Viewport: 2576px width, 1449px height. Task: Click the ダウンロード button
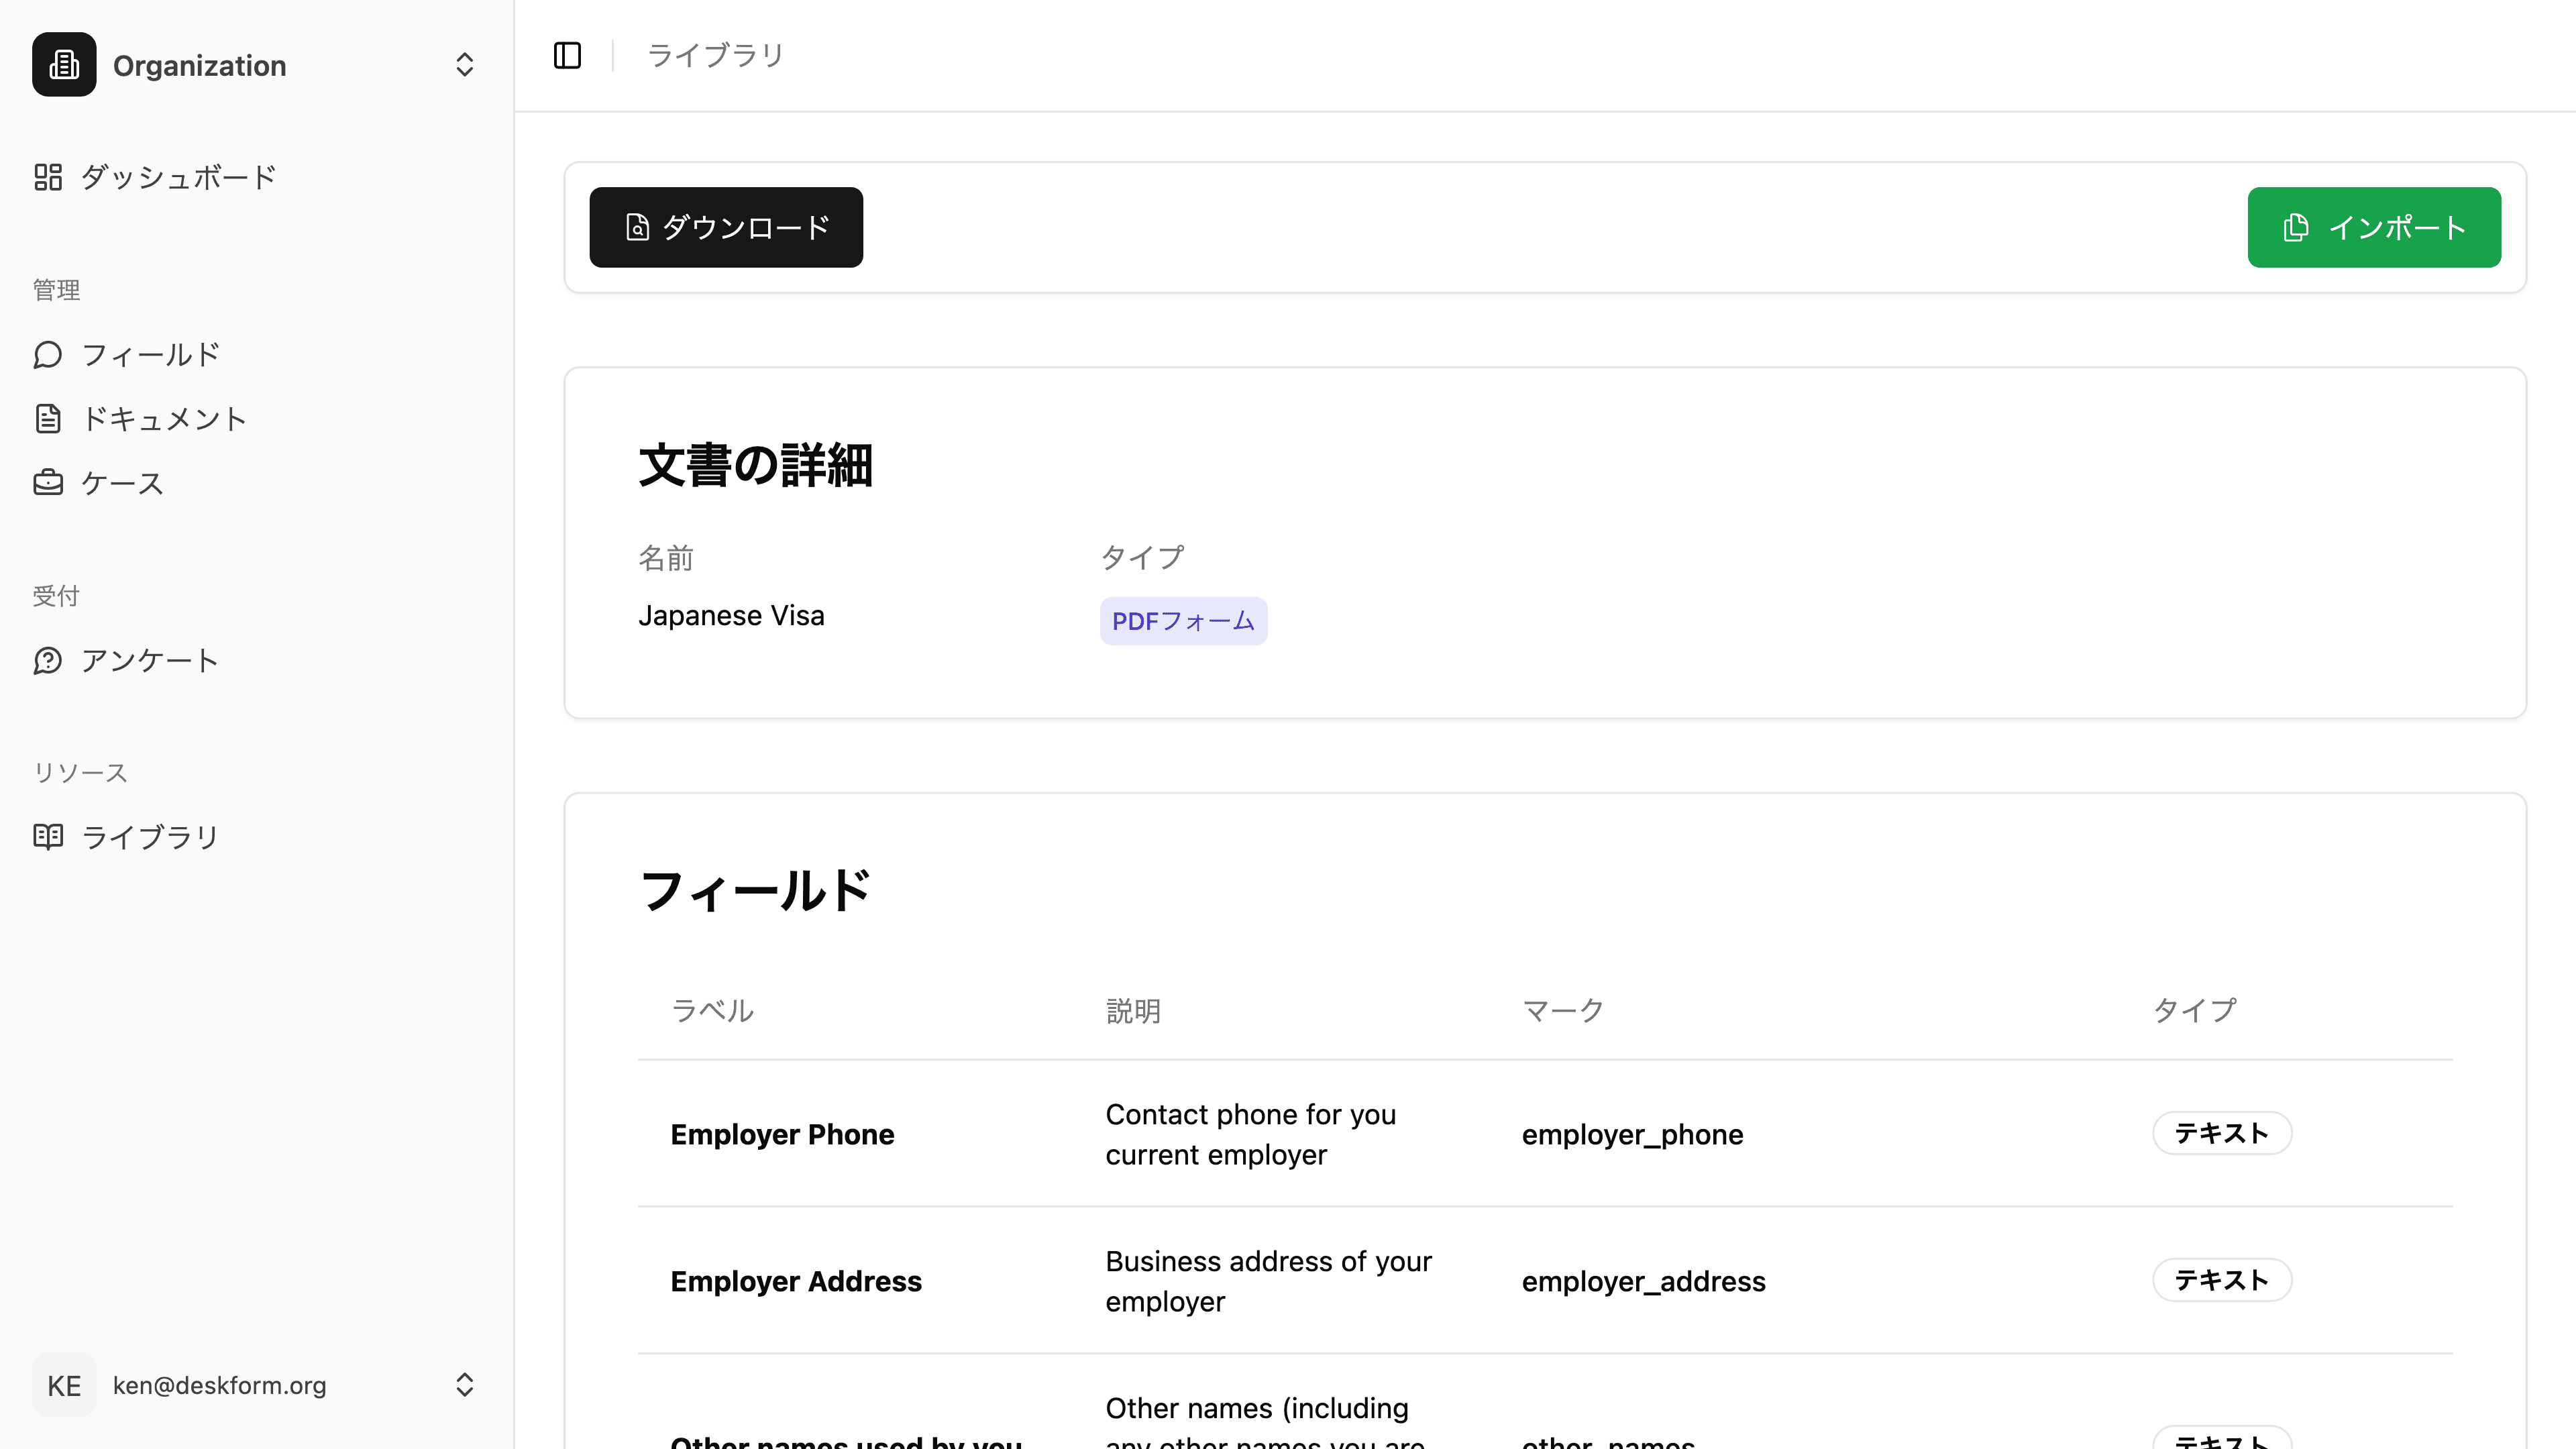pos(726,227)
